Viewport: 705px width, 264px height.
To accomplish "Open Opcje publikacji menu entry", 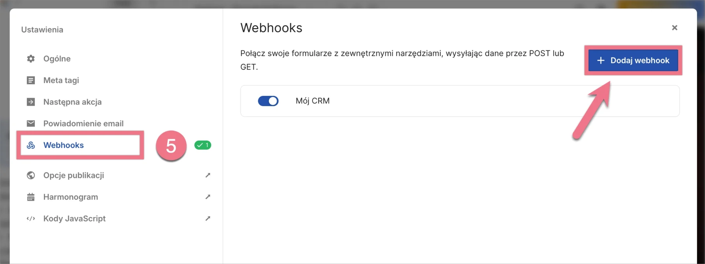I will pyautogui.click(x=73, y=175).
